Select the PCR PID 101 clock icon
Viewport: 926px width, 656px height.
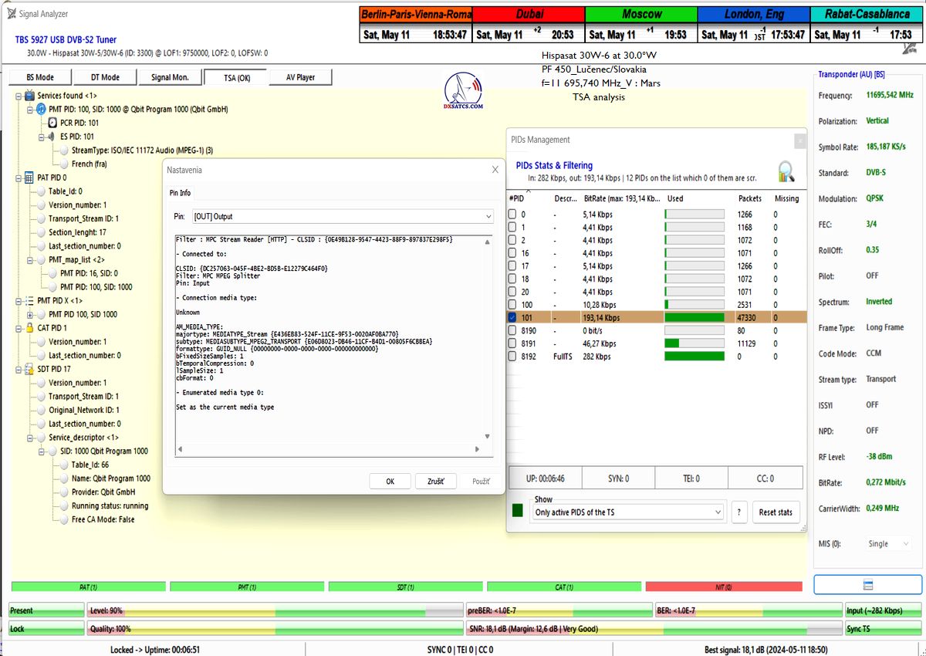point(52,123)
